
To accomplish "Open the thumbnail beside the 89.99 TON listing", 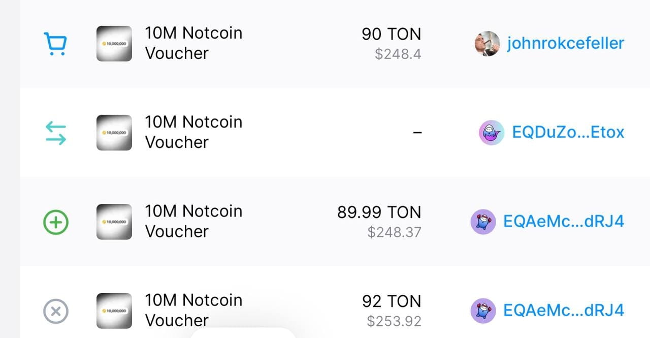I will pos(114,222).
